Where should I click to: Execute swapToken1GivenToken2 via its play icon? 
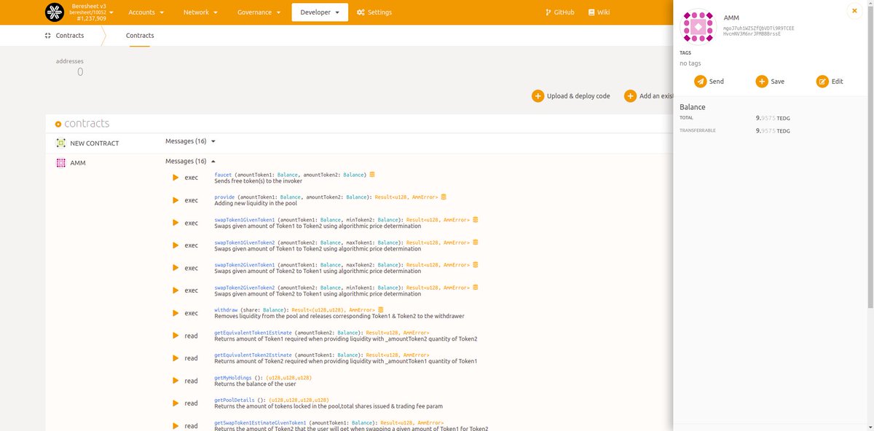[x=176, y=245]
